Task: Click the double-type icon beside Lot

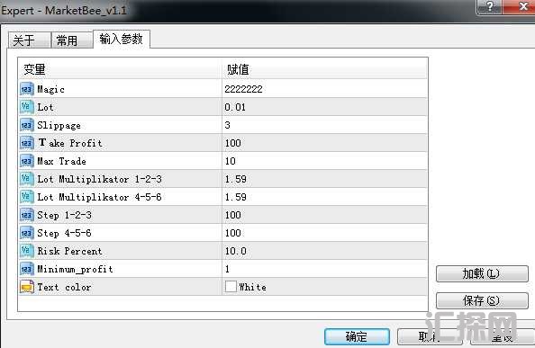Action: pyautogui.click(x=27, y=107)
